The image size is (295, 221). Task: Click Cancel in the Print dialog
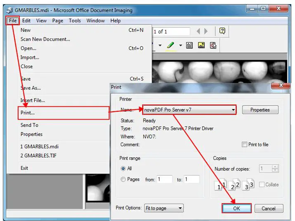coord(269,208)
